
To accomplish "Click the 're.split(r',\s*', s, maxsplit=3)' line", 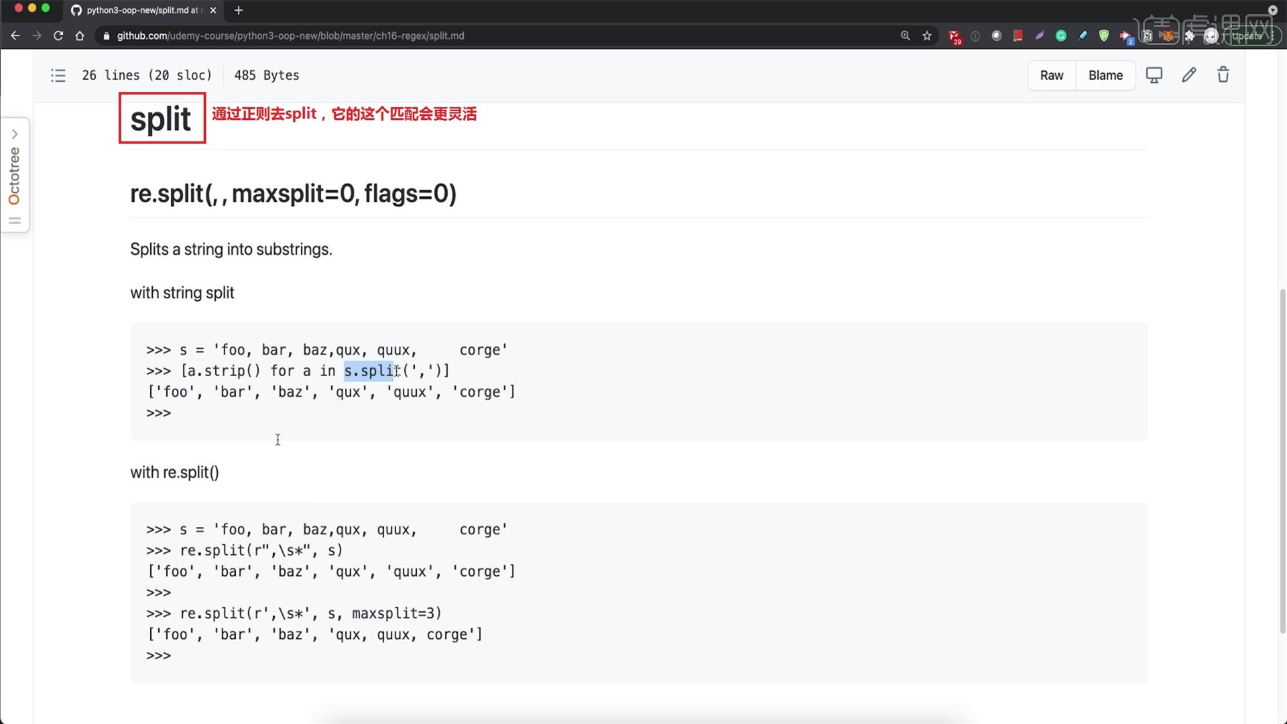I will (x=294, y=613).
